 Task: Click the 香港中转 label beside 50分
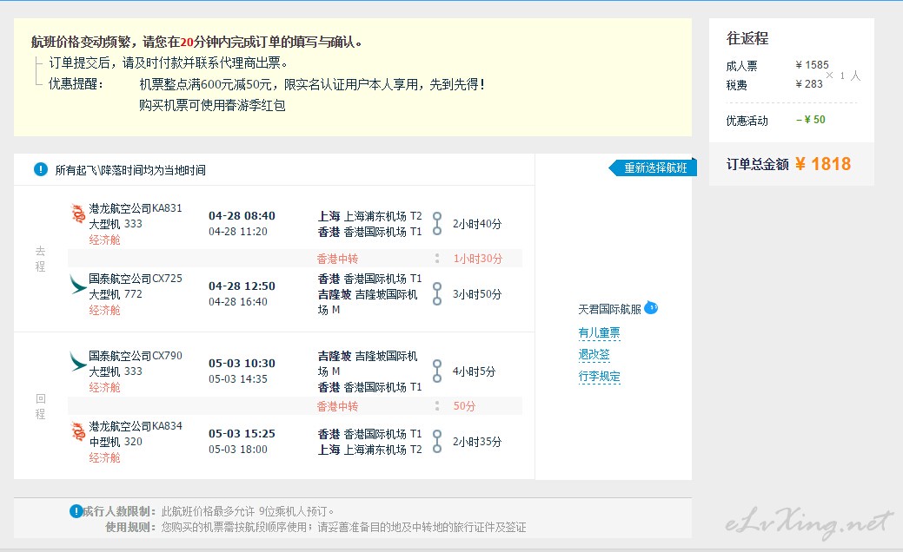tap(337, 406)
